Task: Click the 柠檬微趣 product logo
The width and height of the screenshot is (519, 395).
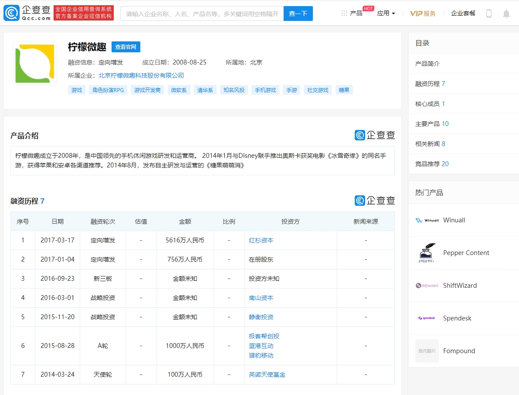Action: (35, 63)
